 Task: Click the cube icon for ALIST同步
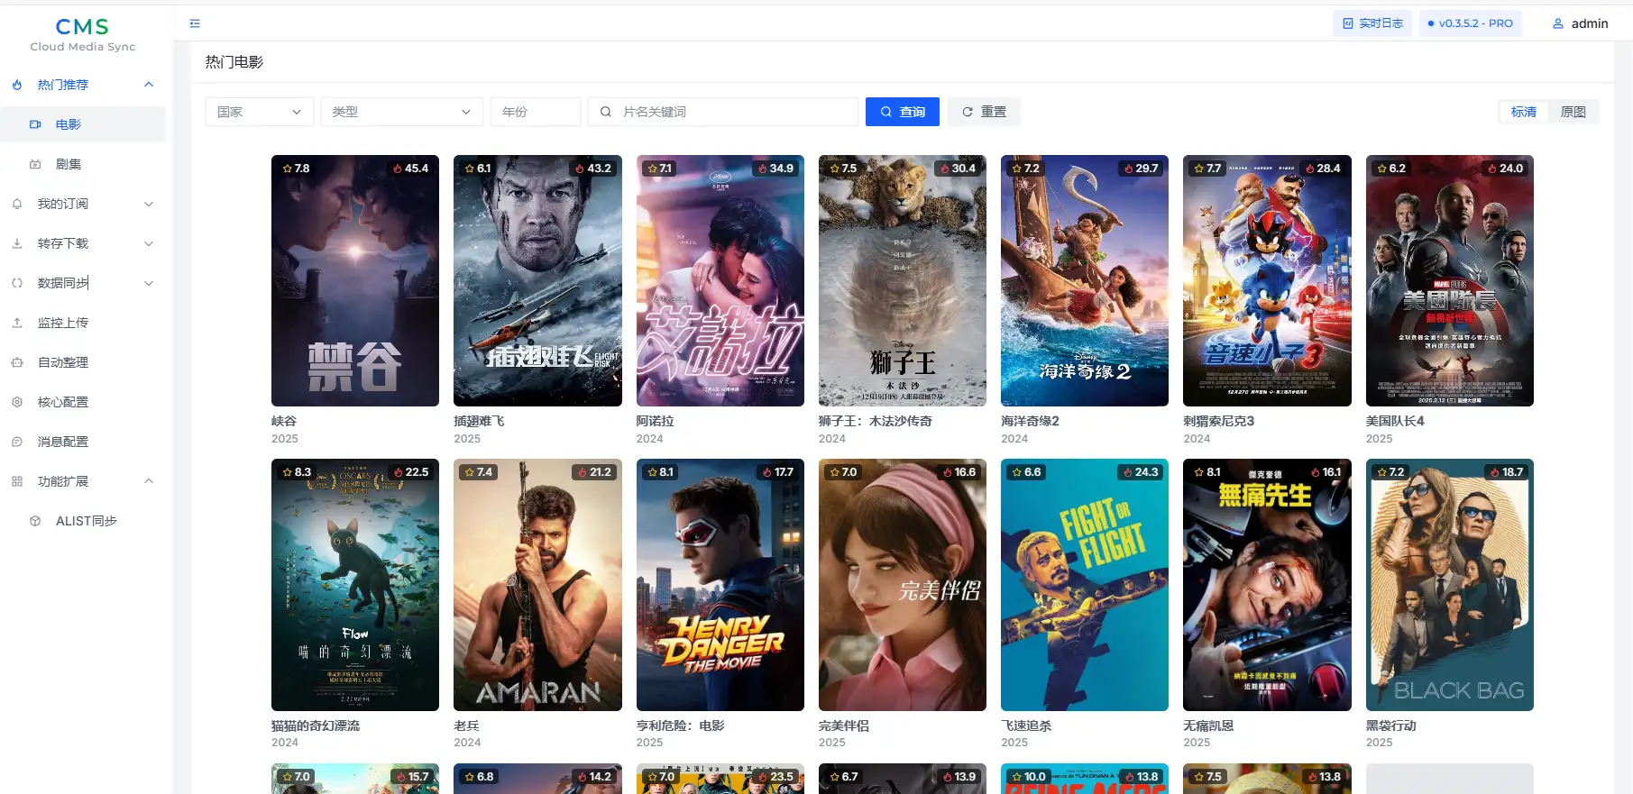coord(35,521)
